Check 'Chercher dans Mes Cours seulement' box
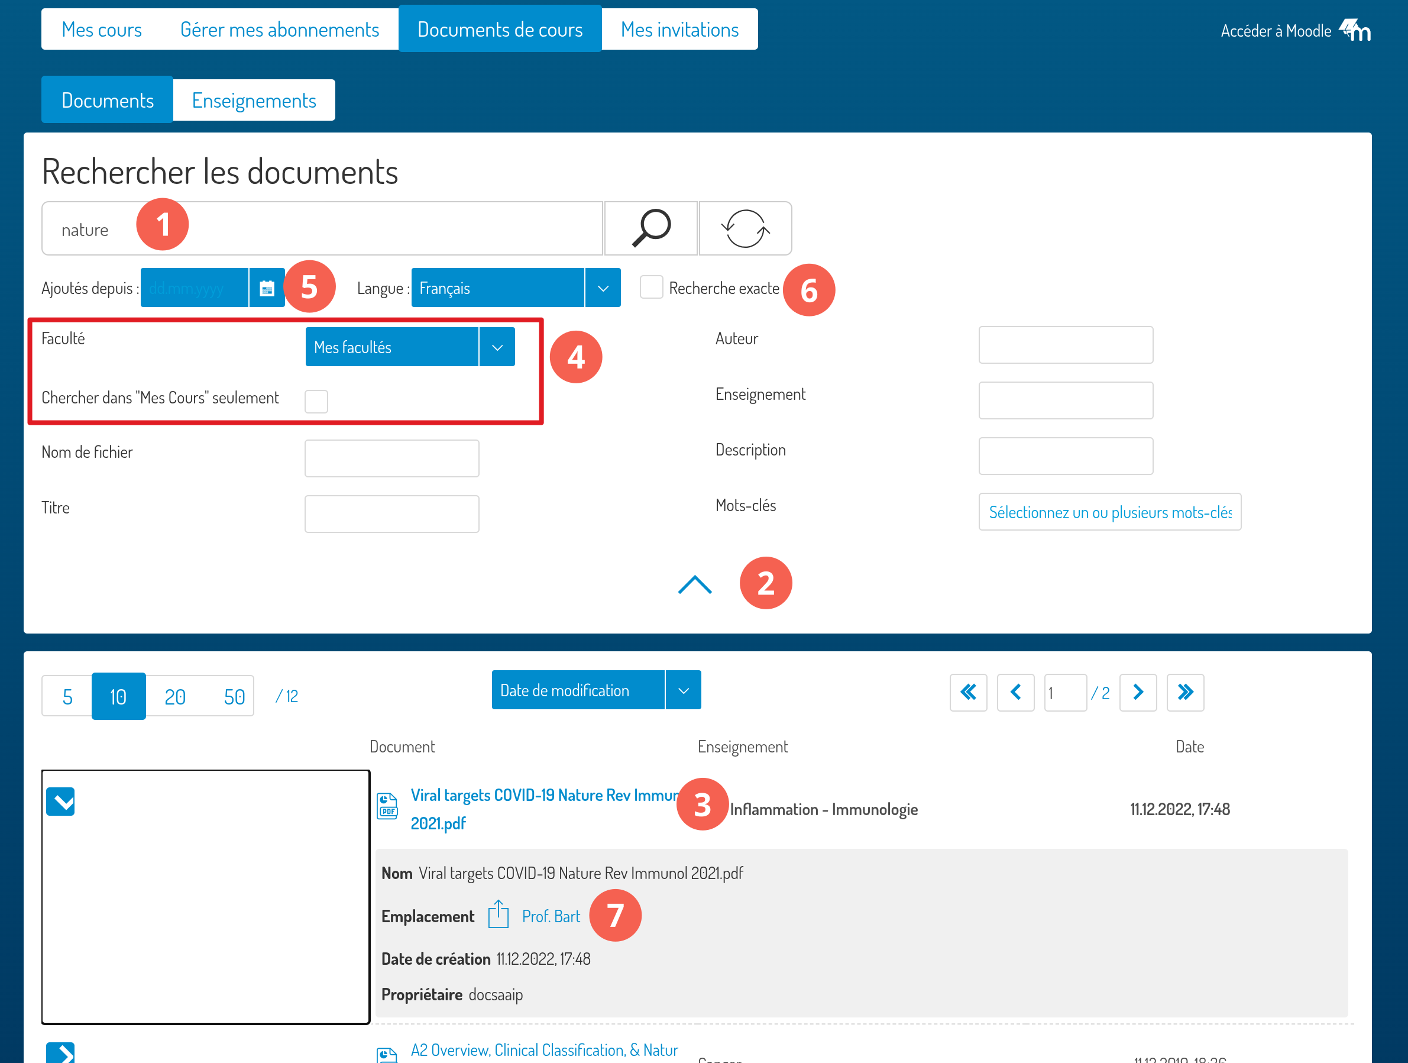The image size is (1408, 1063). pos(316,401)
